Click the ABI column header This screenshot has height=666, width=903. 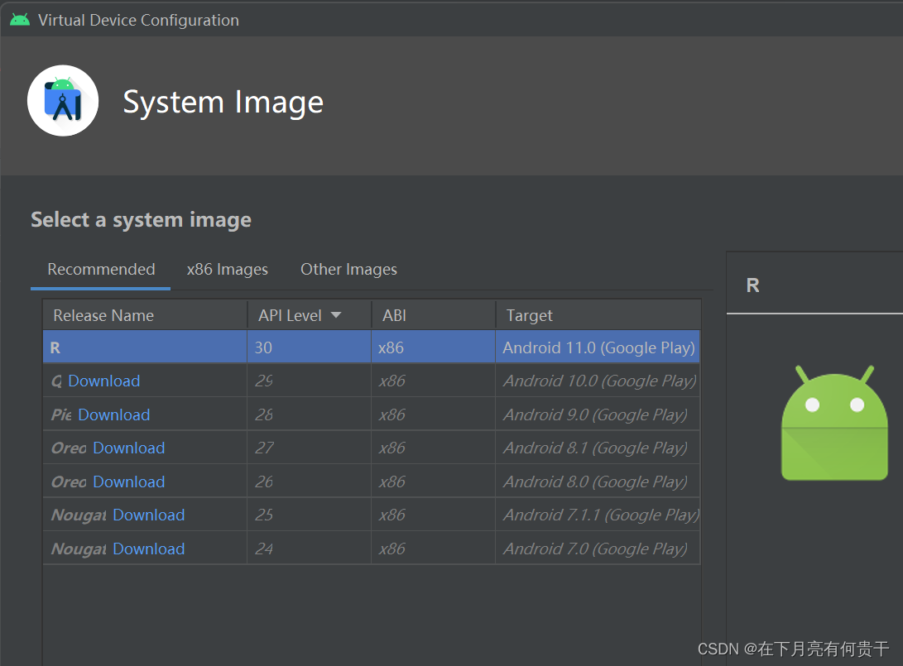tap(433, 315)
